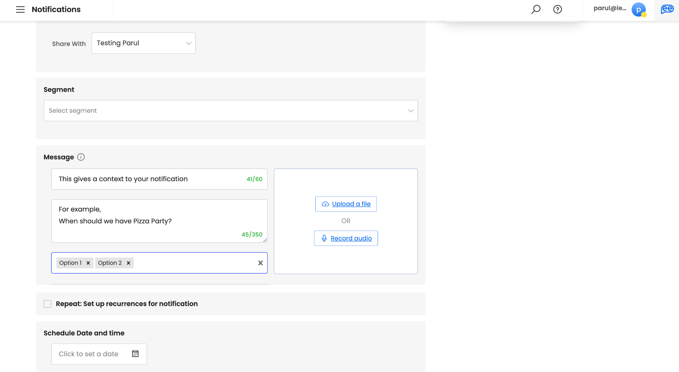
Task: Click the Upload a file button
Action: pos(346,204)
